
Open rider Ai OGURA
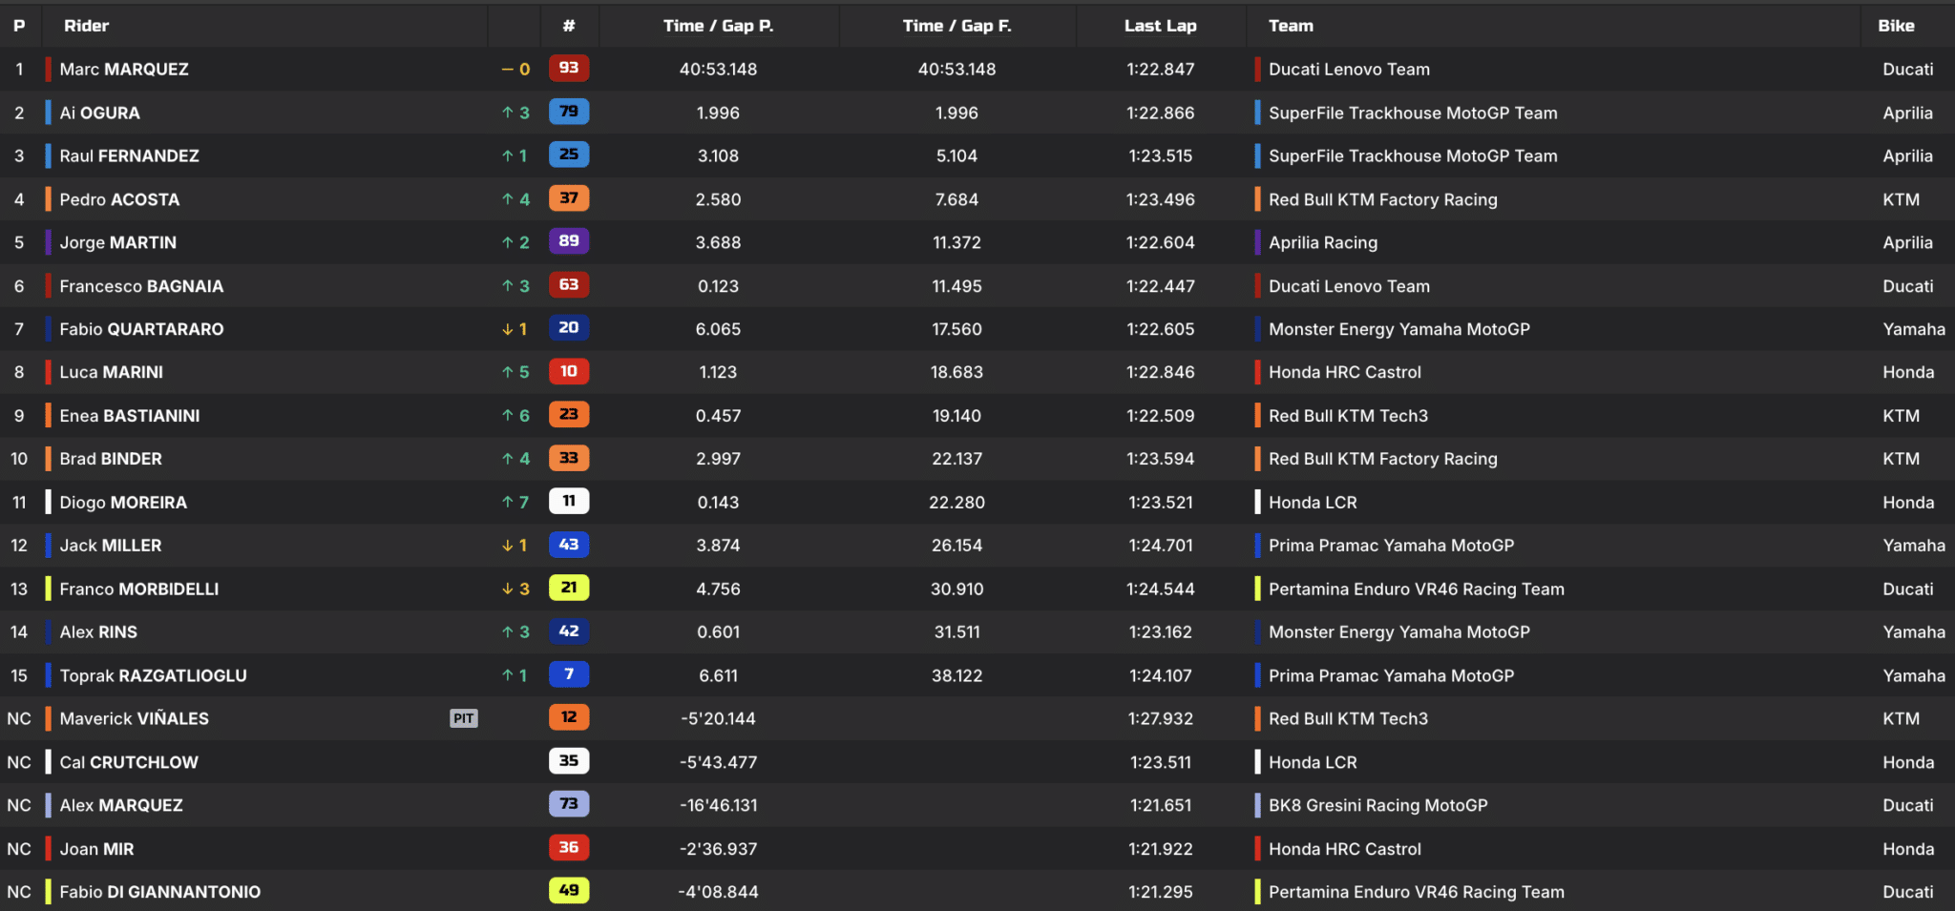pos(99,113)
